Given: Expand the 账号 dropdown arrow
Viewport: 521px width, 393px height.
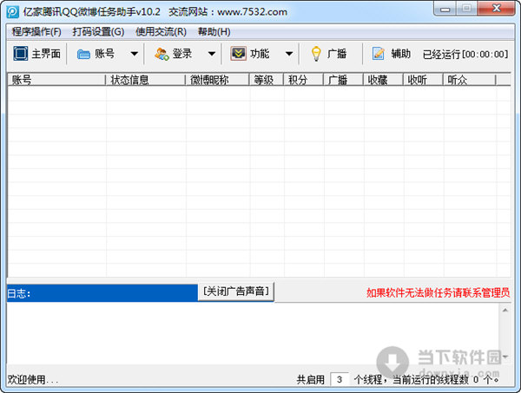Looking at the screenshot, I should click(x=135, y=54).
